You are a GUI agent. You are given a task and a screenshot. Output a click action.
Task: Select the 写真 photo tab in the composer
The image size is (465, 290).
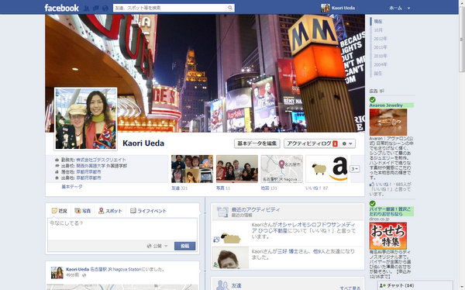point(83,211)
